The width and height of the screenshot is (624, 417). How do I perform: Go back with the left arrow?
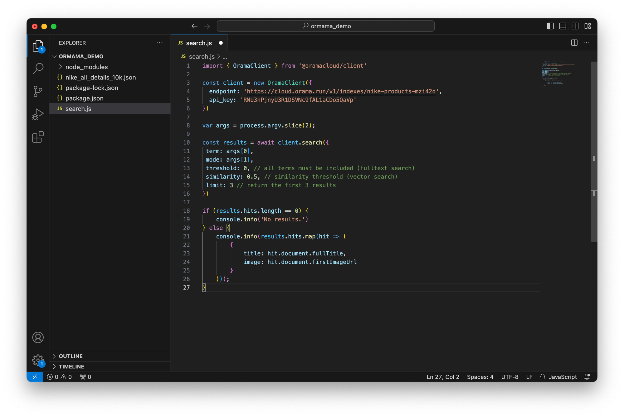194,26
